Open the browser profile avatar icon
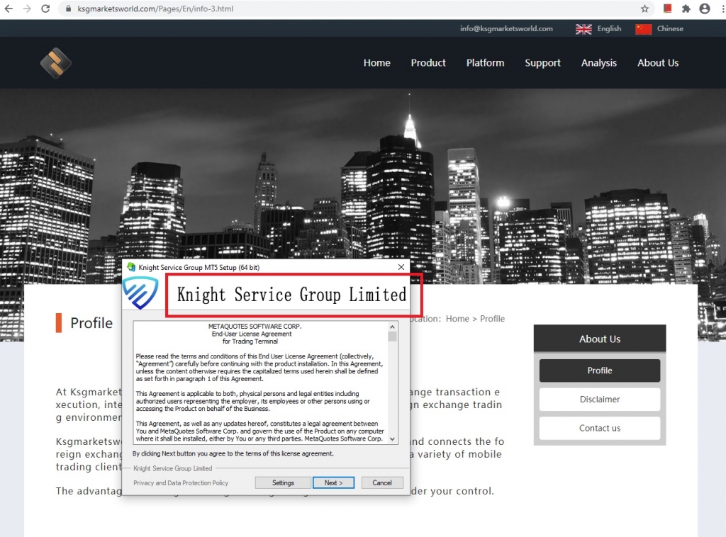Screen dimensions: 726x537 pyautogui.click(x=705, y=9)
